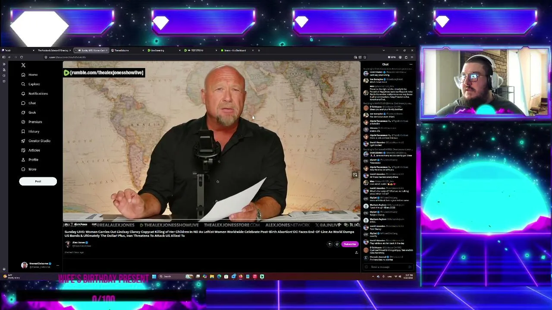
Task: Click the taskbar clock and date
Action: (x=409, y=276)
